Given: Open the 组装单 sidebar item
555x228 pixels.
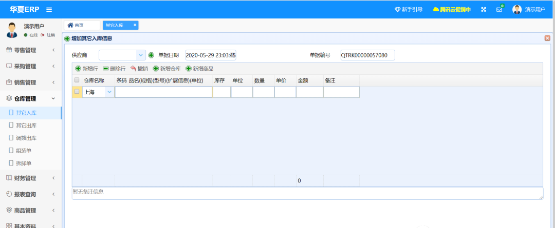Looking at the screenshot, I should [x=31, y=151].
